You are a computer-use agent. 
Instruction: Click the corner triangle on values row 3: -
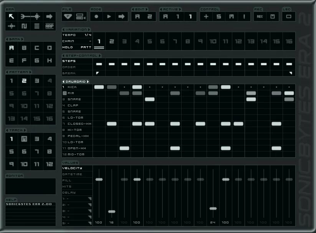pos(90,211)
